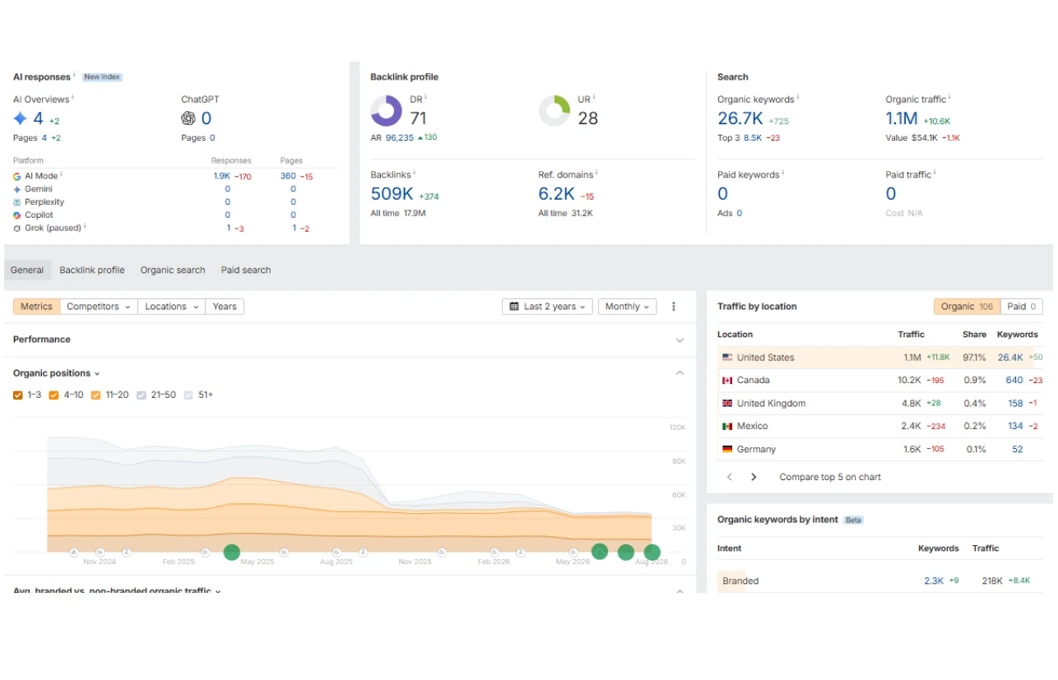The width and height of the screenshot is (1058, 680).
Task: Click the 6.2K ref. domains value
Action: tap(557, 194)
